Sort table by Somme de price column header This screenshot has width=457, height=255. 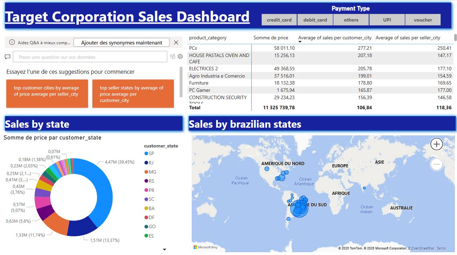pos(271,38)
